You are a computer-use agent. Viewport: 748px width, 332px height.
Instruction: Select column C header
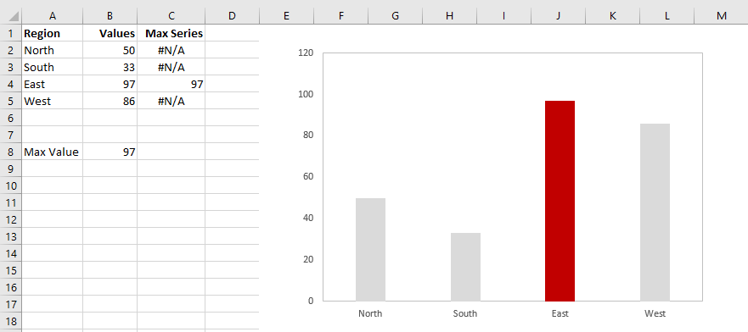click(x=172, y=16)
